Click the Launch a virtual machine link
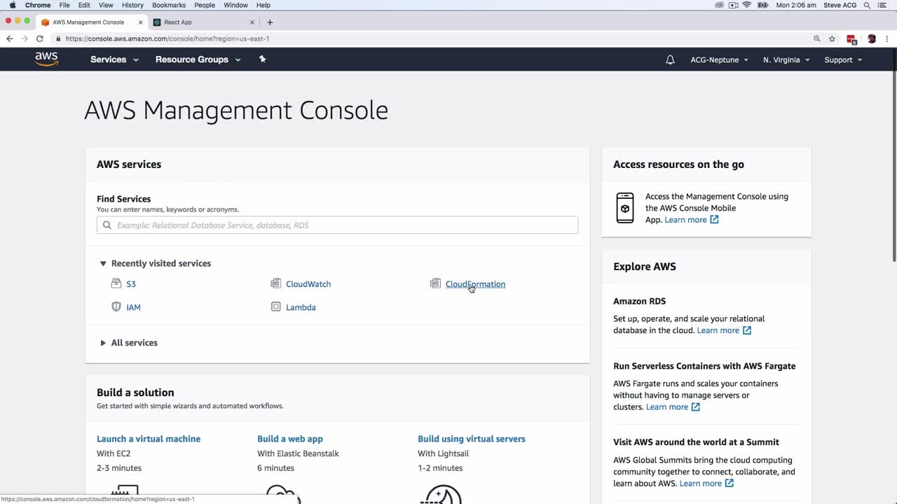The image size is (897, 504). (149, 439)
